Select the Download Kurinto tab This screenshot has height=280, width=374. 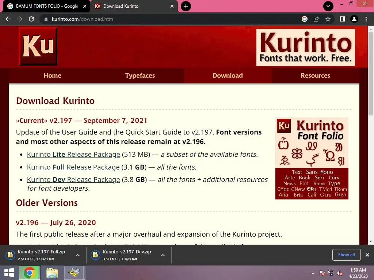(134, 6)
